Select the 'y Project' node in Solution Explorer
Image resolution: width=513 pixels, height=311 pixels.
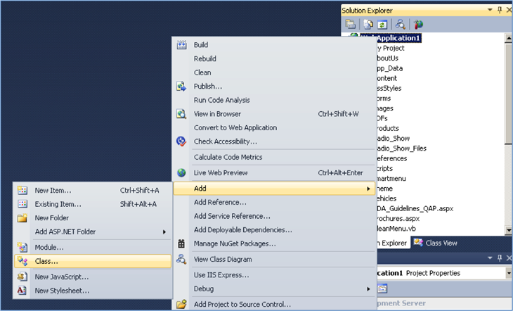(391, 48)
